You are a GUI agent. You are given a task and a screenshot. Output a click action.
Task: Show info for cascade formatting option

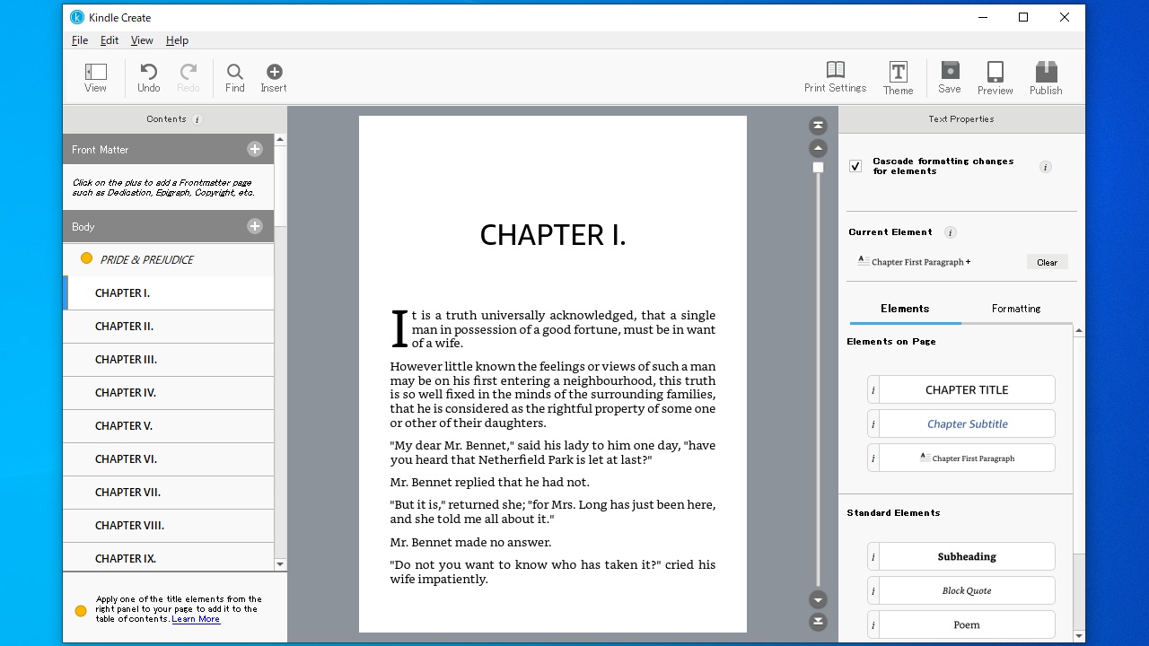point(1046,167)
